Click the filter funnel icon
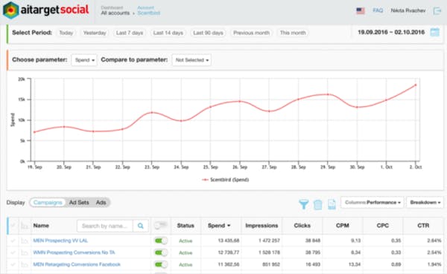447x274 pixels. [x=304, y=204]
